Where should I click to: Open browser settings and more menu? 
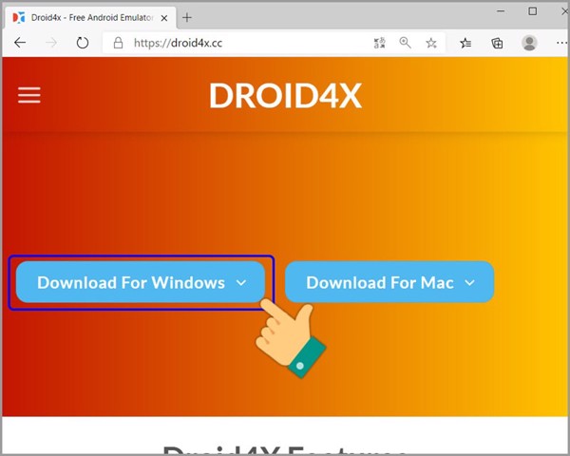pyautogui.click(x=562, y=43)
